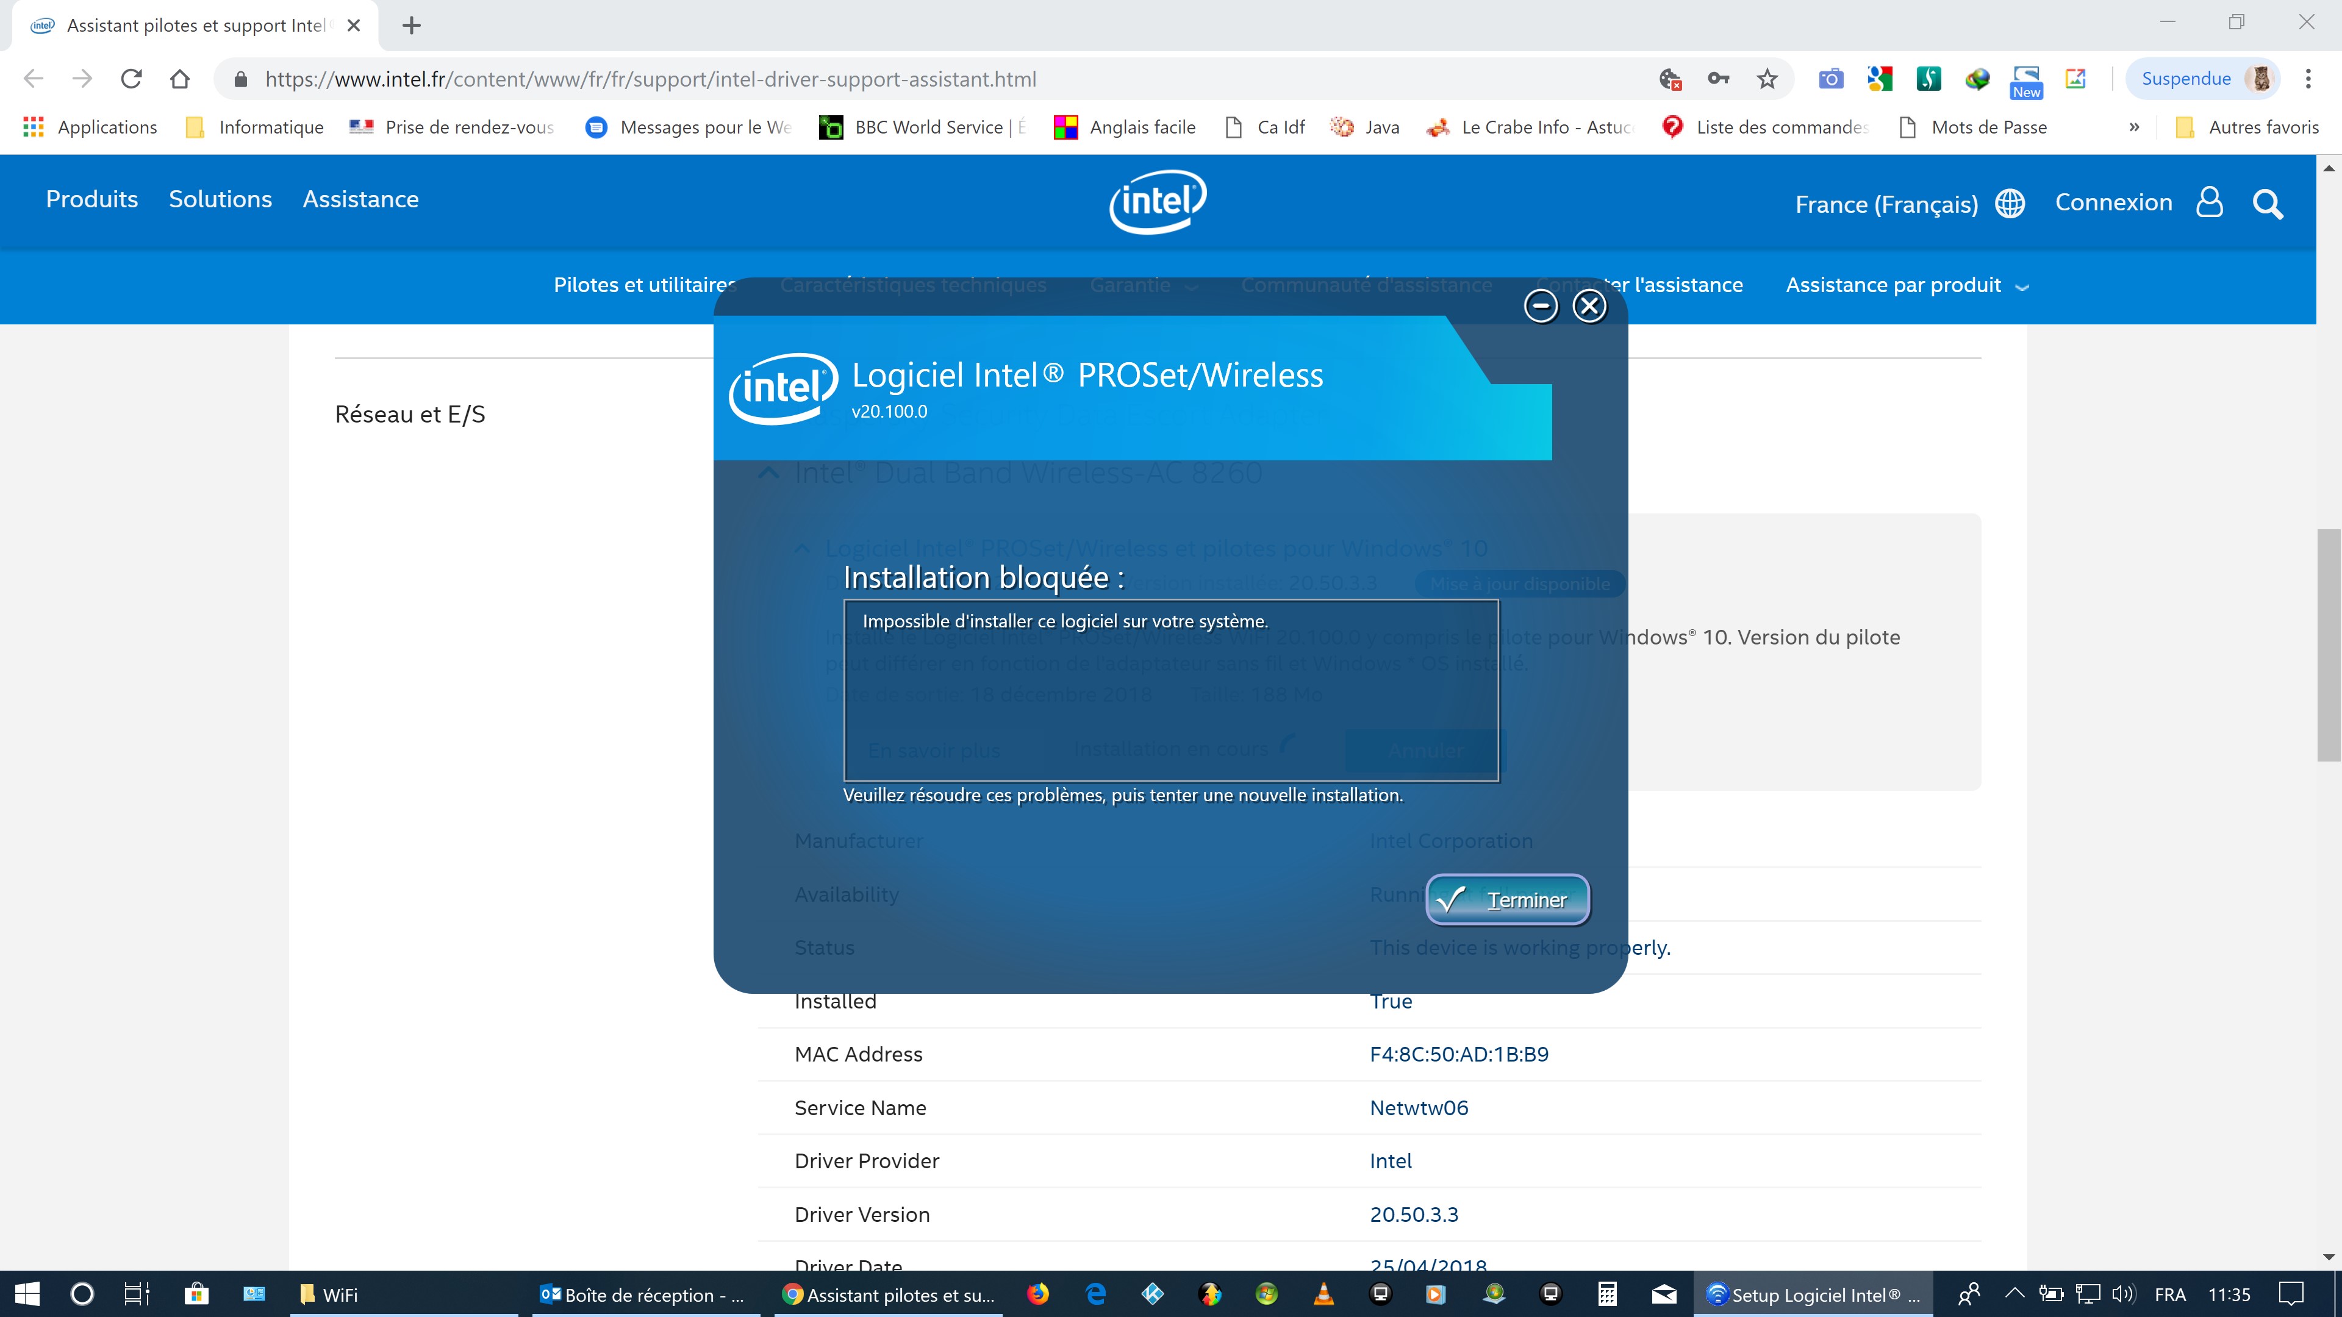This screenshot has width=2342, height=1317.
Task: Show more bookmarks with the chevron
Action: (x=2134, y=127)
